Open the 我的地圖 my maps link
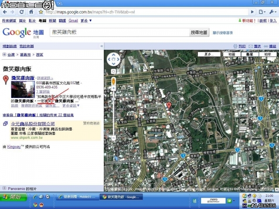 click(x=27, y=46)
